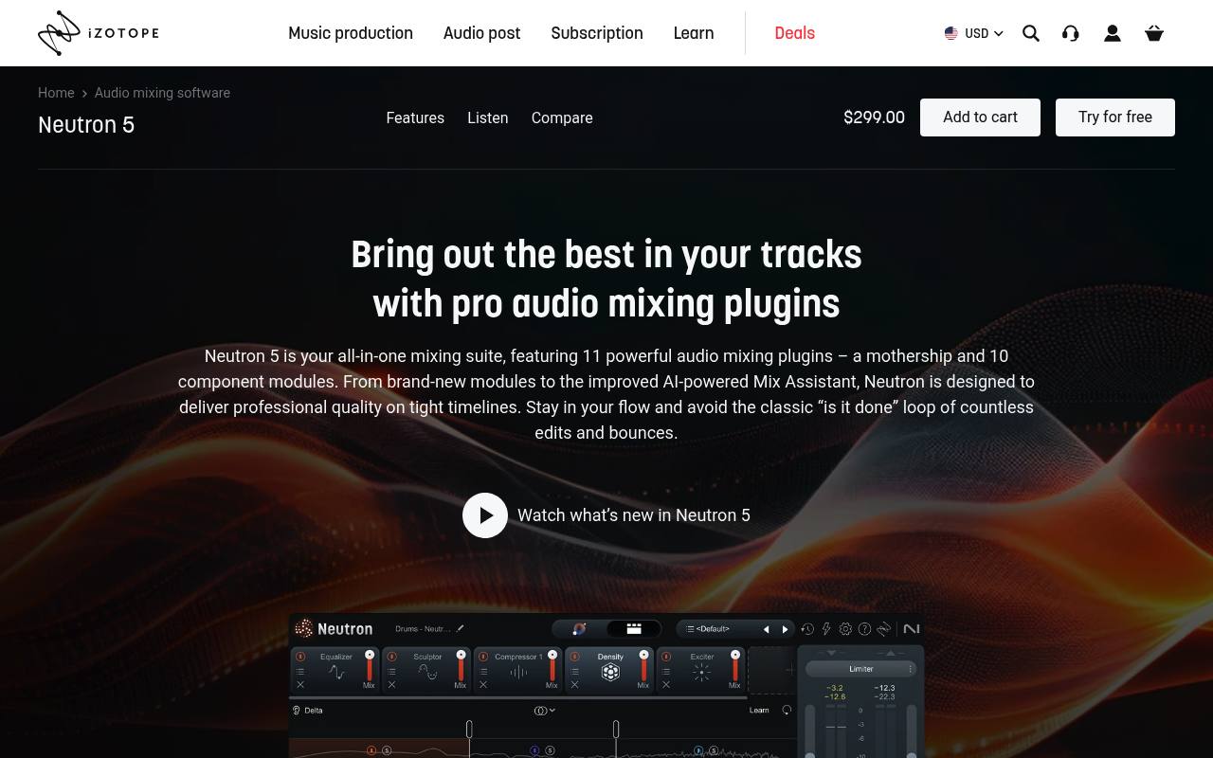Open the iZotope home logo
This screenshot has width=1213, height=758.
point(99,33)
